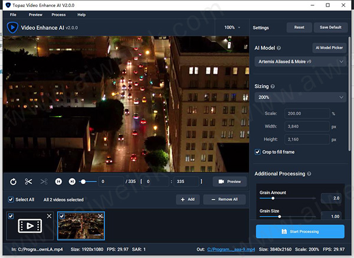Viewport: 354px width, 258px height.
Task: Jump to previous frame button
Action: [x=58, y=181]
